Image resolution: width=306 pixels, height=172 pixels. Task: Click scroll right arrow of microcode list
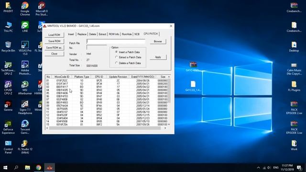[165, 128]
